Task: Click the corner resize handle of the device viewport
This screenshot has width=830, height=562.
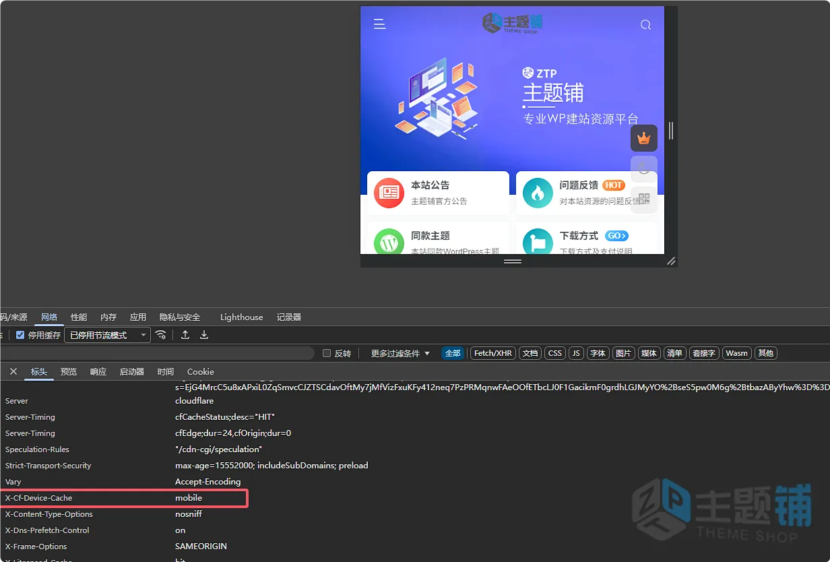Action: 671,261
